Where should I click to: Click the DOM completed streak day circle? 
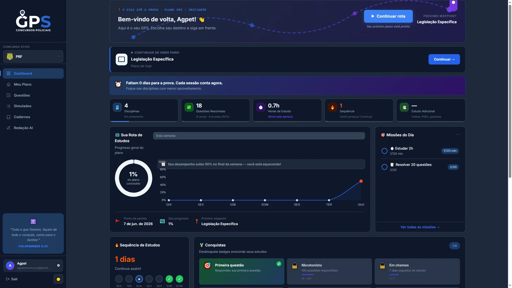tap(180, 279)
